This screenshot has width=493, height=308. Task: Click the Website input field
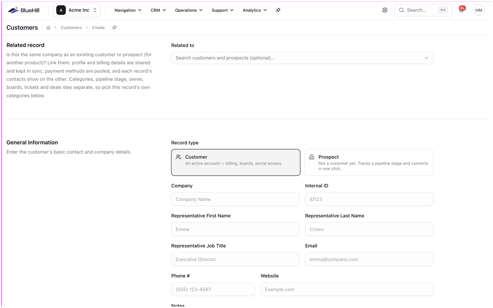pyautogui.click(x=347, y=290)
